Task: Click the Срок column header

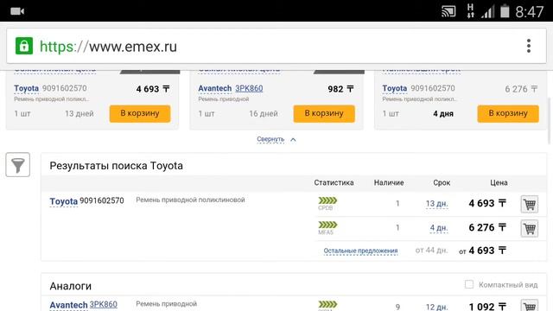Action: 442,182
